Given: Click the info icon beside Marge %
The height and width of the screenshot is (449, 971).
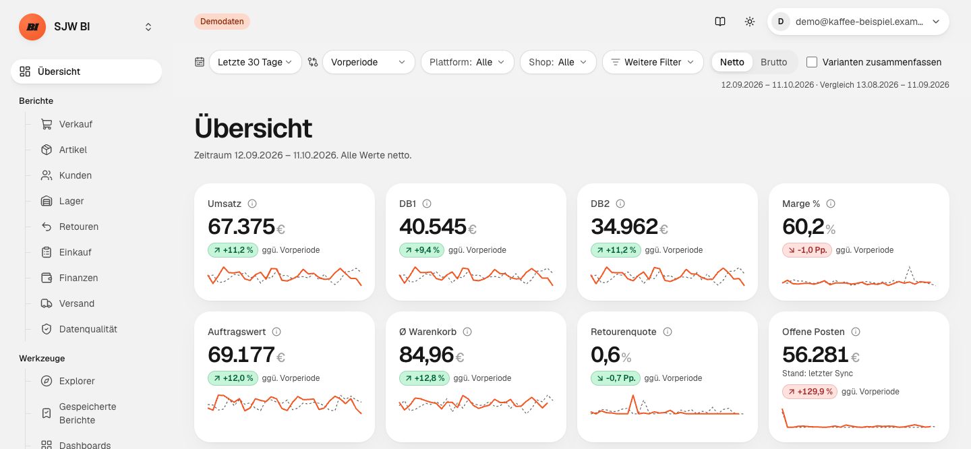Looking at the screenshot, I should 831,204.
